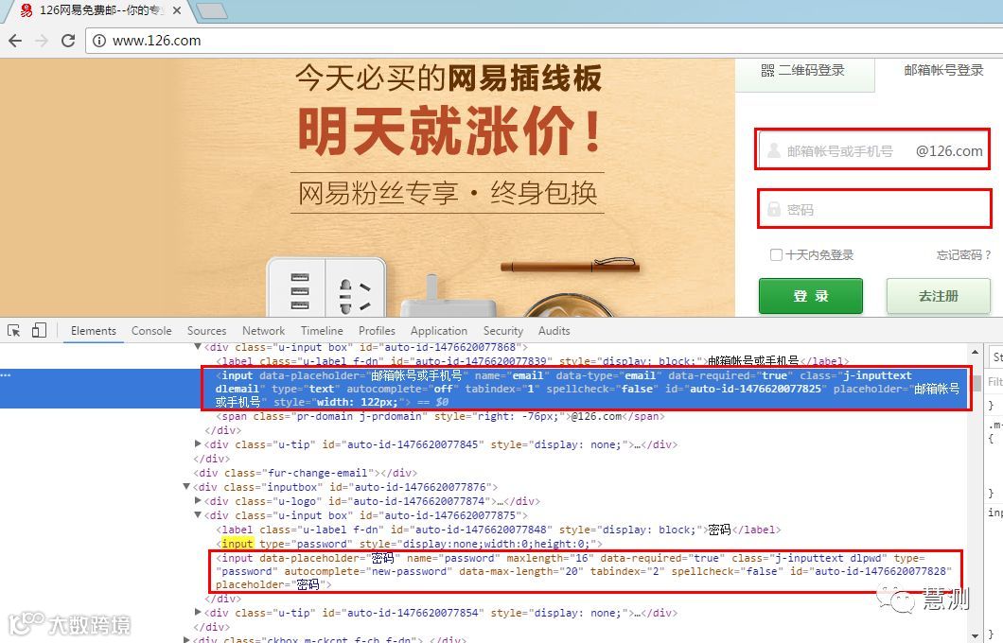Reload the 126.com page
This screenshot has width=1003, height=643.
coord(68,41)
